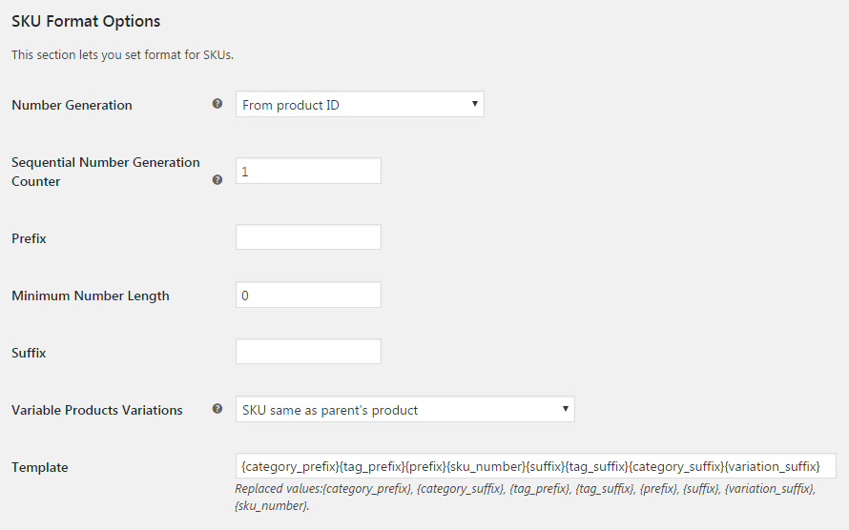The width and height of the screenshot is (849, 530).
Task: Click the Variable Products Variations label
Action: point(97,410)
